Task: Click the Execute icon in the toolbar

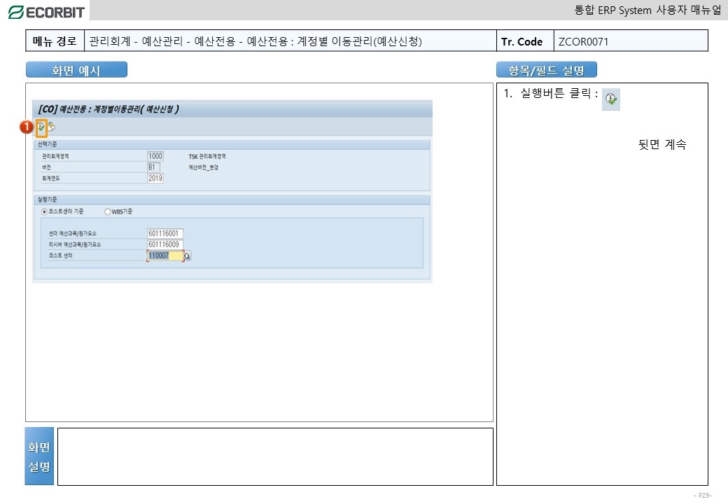Action: [42, 127]
